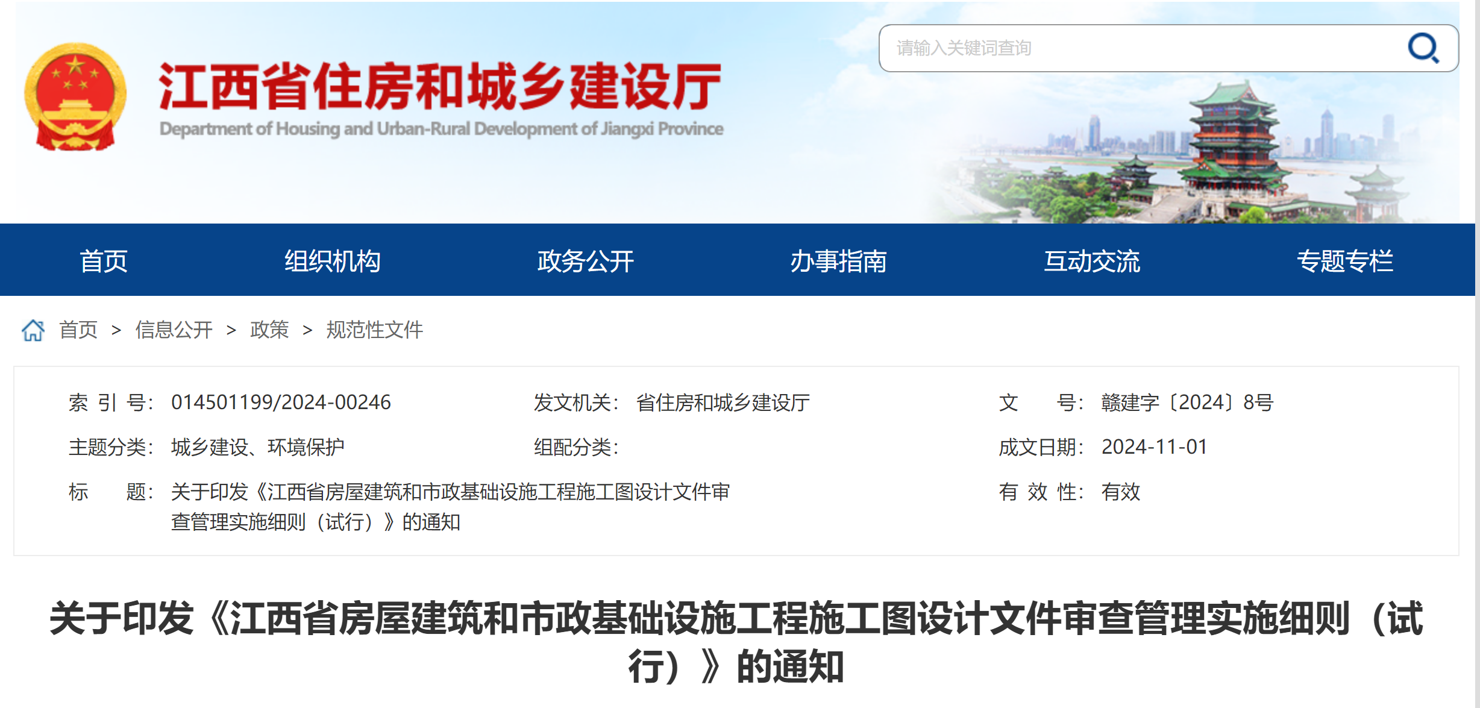Open the 政务公开 navigation menu item
The width and height of the screenshot is (1480, 708).
point(586,261)
